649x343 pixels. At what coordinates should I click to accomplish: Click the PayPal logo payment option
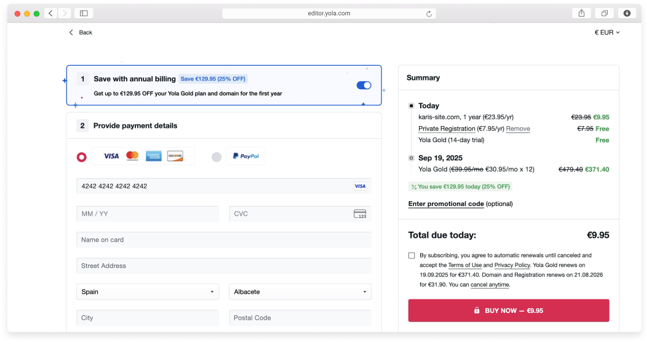coord(245,157)
